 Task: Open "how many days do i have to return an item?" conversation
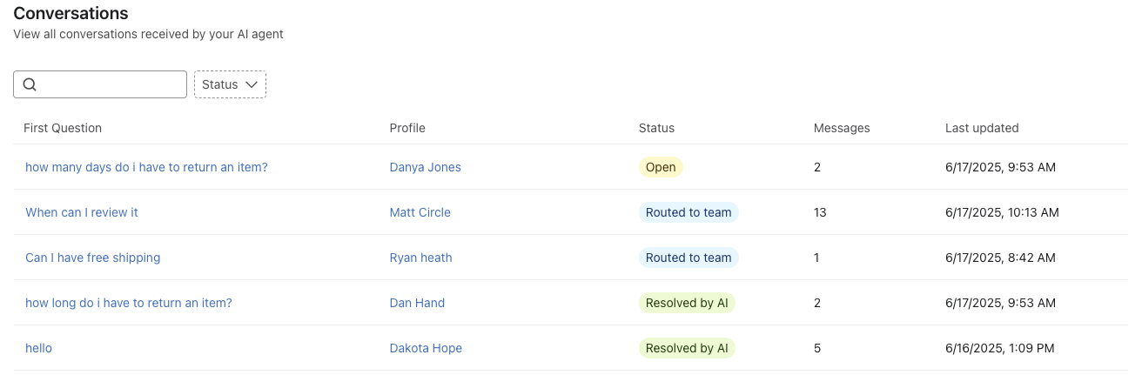[146, 167]
